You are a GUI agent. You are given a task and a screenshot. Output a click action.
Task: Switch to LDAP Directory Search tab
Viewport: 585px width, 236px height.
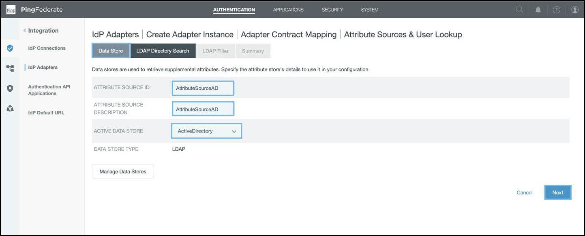point(163,51)
